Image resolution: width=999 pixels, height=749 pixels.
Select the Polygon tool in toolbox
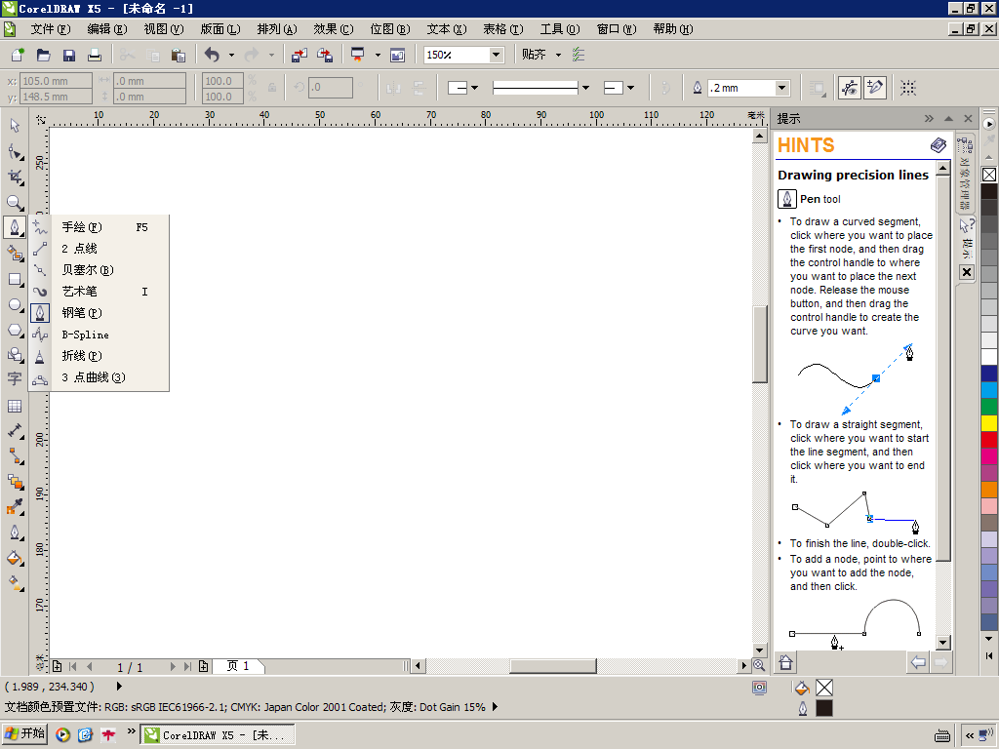coord(15,330)
